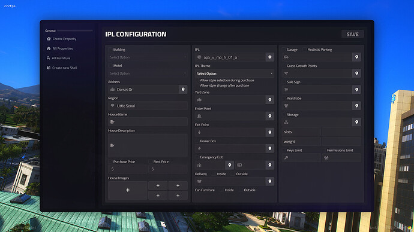Enable the Emergency Exit checkbox
This screenshot has height=232, width=414.
click(x=197, y=157)
